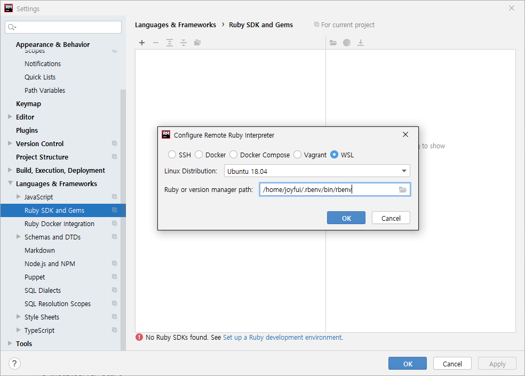
Task: Expand the Schemas and DTDs subtree
Action: coord(19,237)
